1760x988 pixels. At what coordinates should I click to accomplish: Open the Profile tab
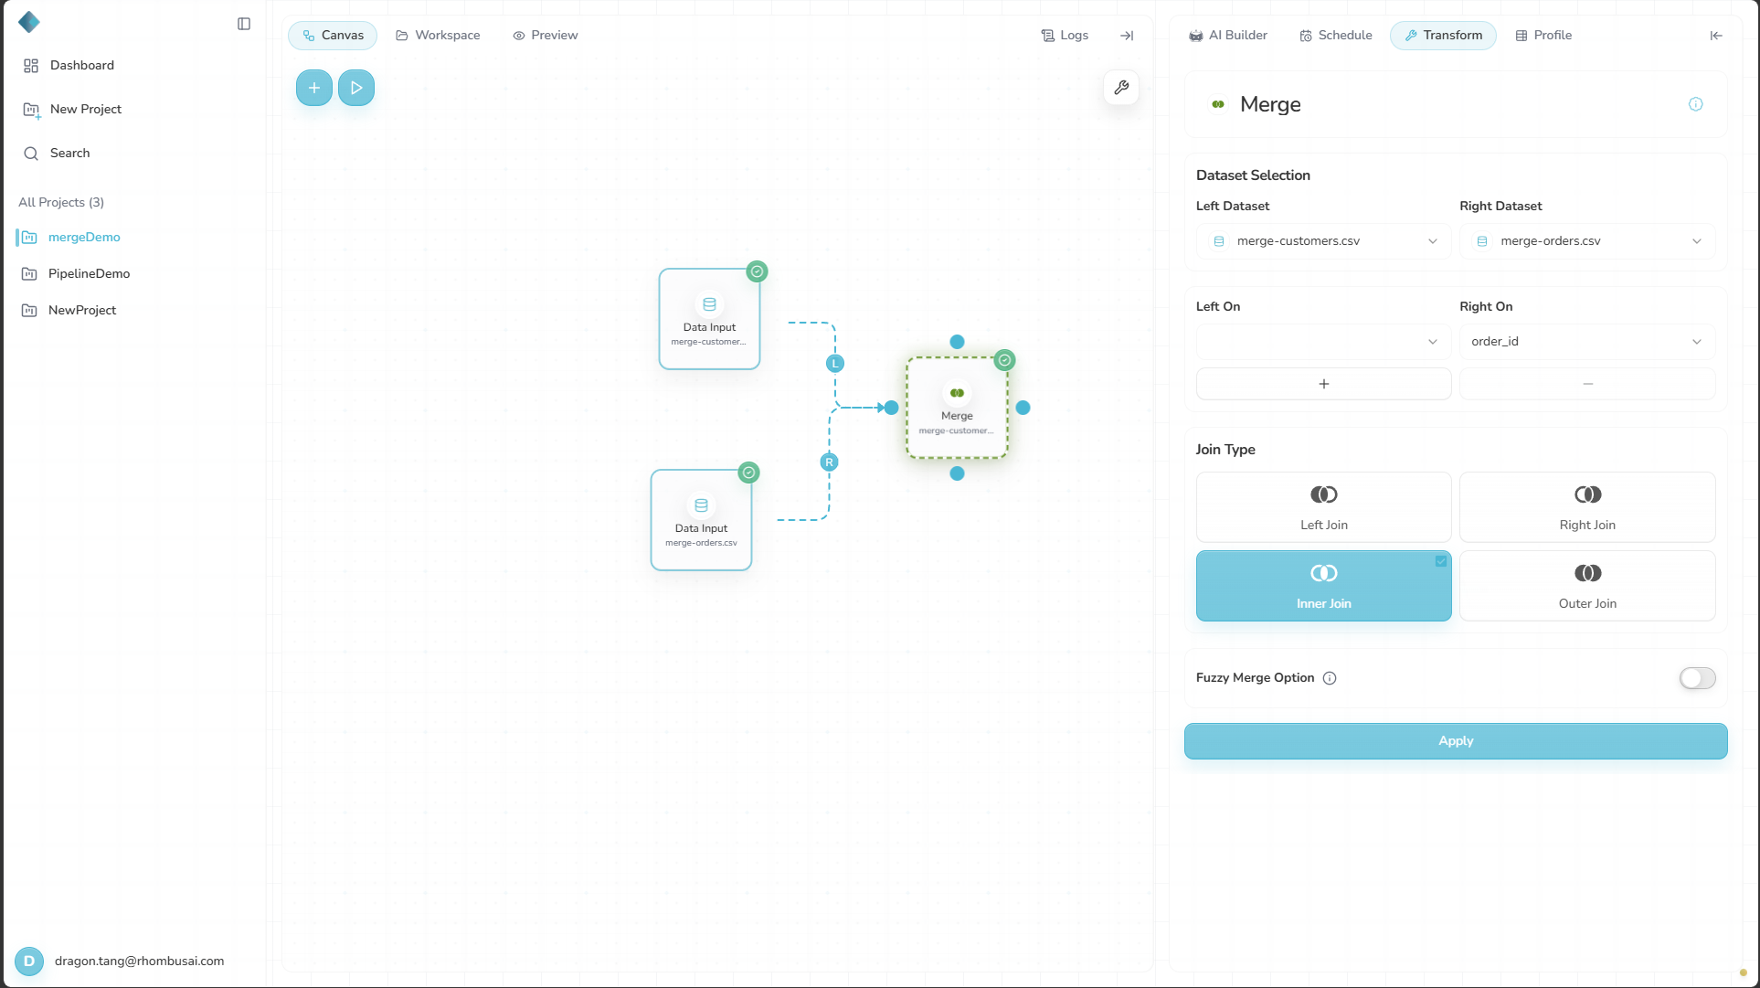tap(1543, 36)
